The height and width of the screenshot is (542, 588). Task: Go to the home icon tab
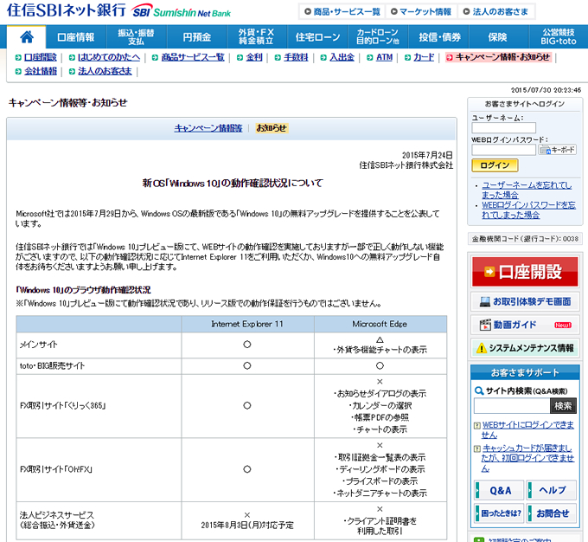tap(27, 37)
